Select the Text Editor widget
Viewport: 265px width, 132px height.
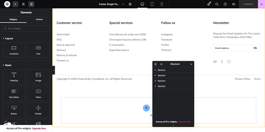click(14, 93)
